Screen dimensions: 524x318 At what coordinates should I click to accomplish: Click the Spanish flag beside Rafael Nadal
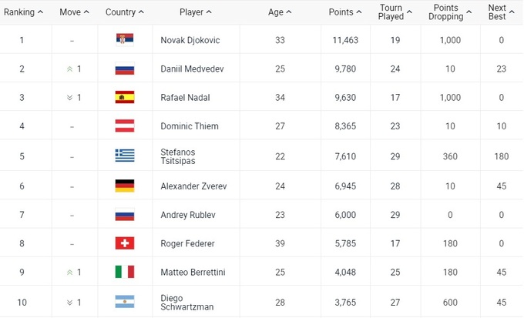pyautogui.click(x=124, y=97)
